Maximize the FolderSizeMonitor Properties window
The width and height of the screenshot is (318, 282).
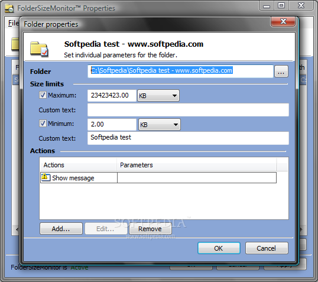pos(281,5)
